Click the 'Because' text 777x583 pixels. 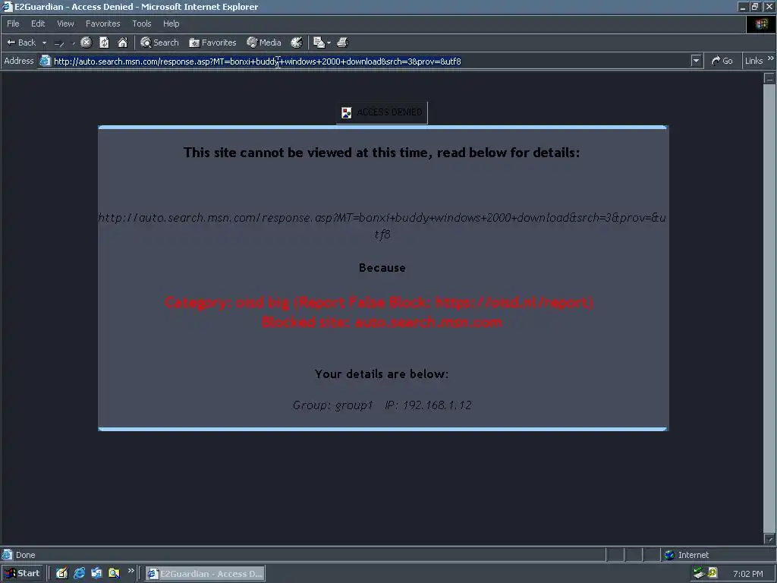(382, 268)
